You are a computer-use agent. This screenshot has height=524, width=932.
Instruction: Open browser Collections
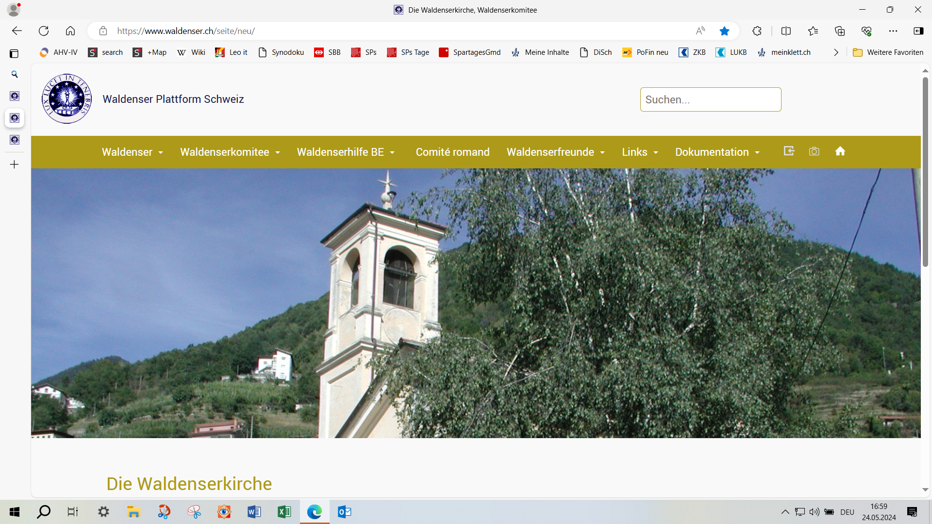coord(840,31)
